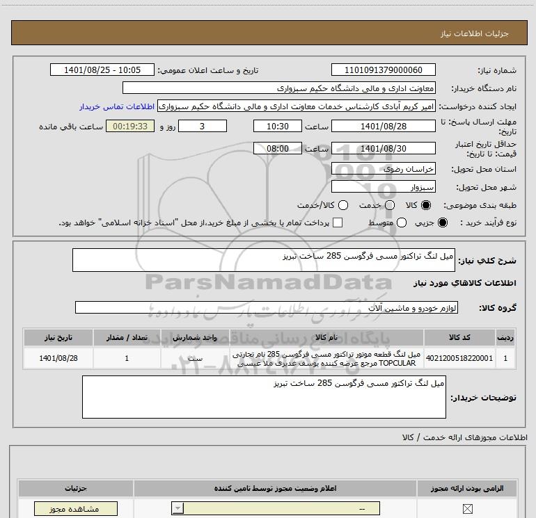The image size is (536, 518).
Task: Open the permit status combo box showing --
Action: tap(276, 508)
